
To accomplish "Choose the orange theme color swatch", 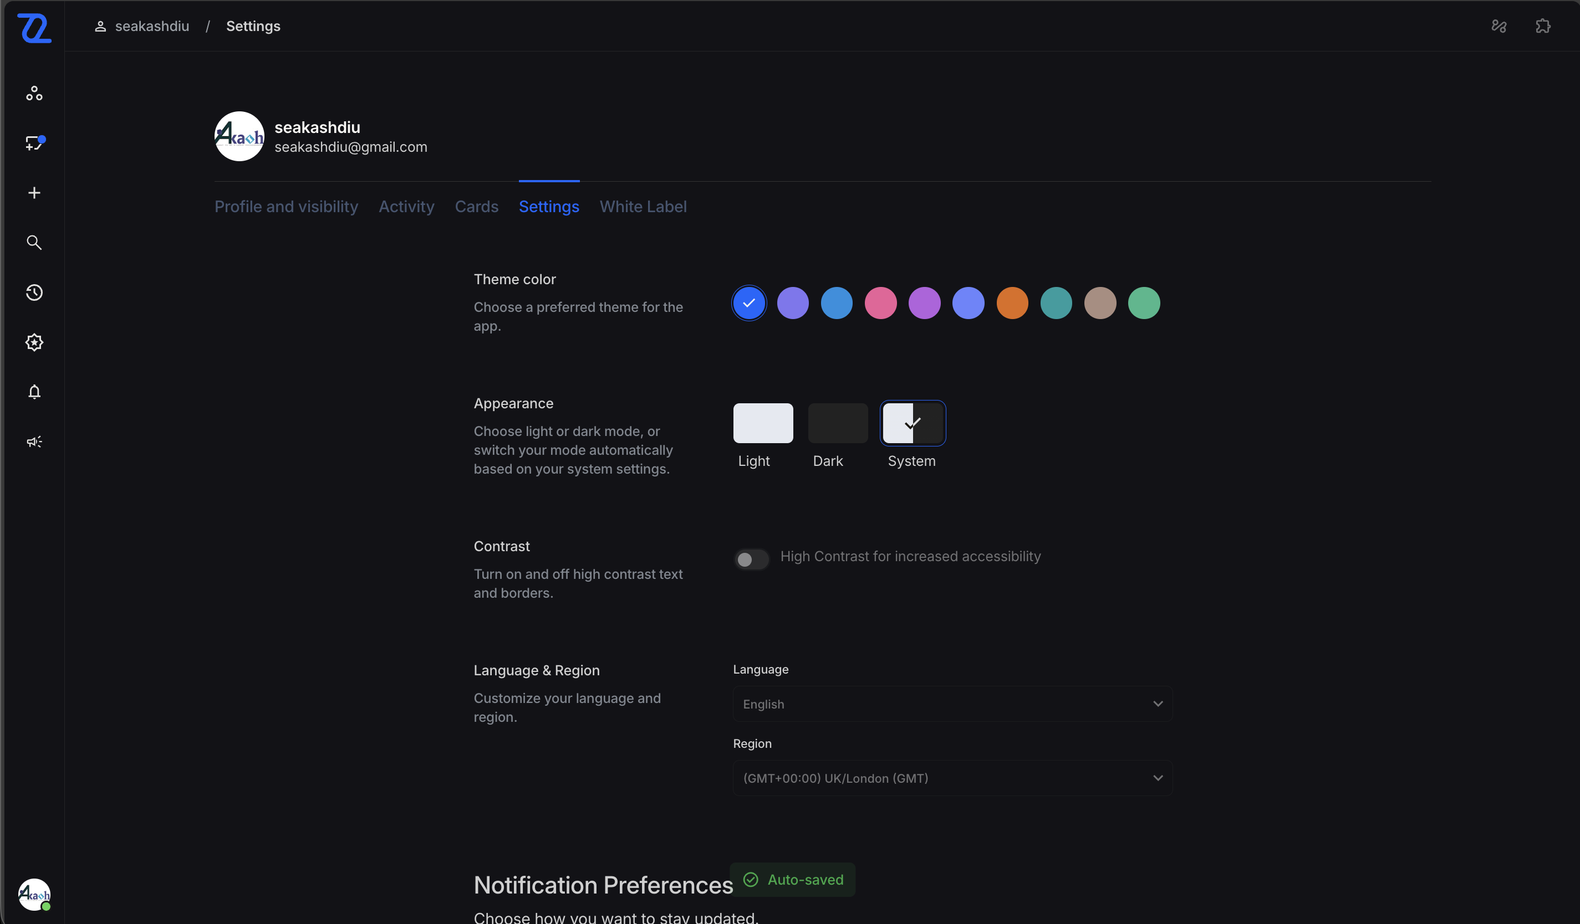I will point(1012,303).
